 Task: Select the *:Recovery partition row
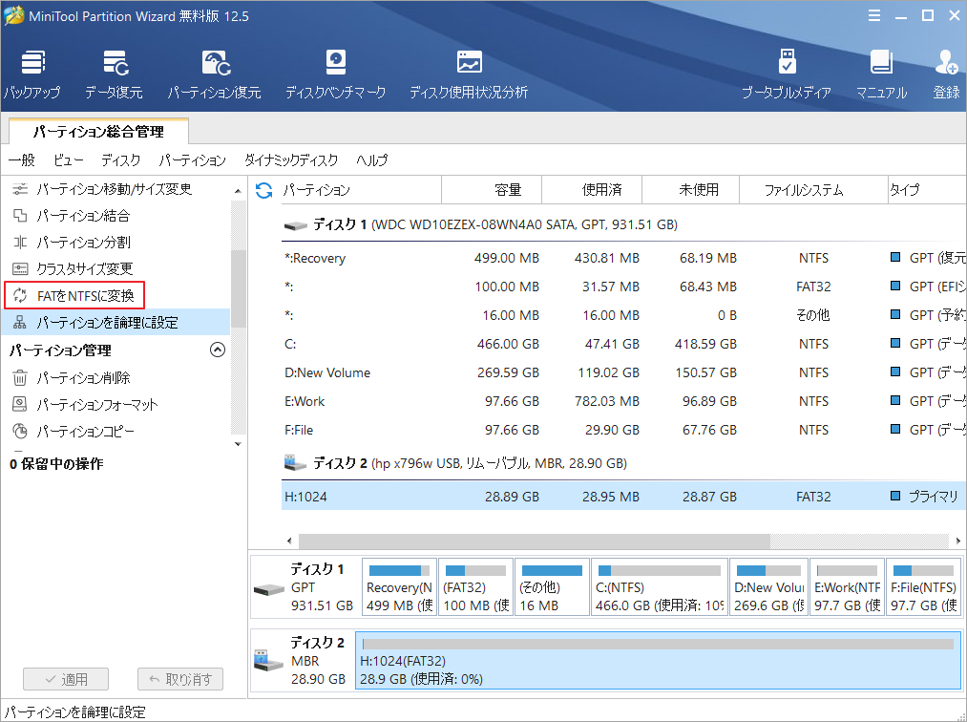623,258
